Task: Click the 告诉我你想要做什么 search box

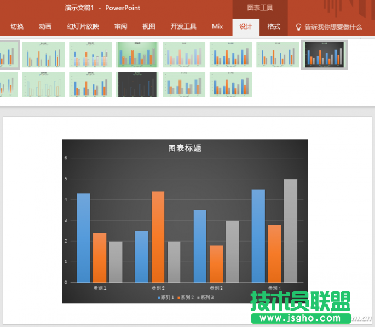Action: [x=333, y=27]
